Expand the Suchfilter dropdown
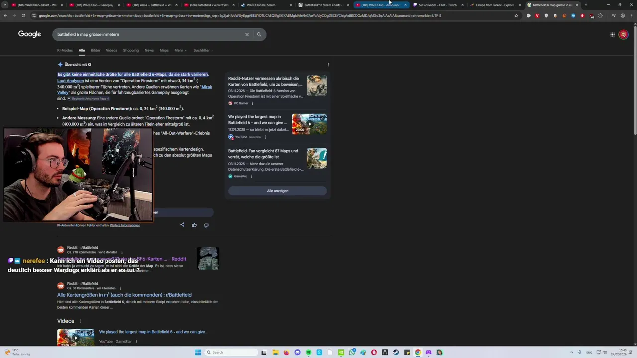The height and width of the screenshot is (358, 637). 203,50
